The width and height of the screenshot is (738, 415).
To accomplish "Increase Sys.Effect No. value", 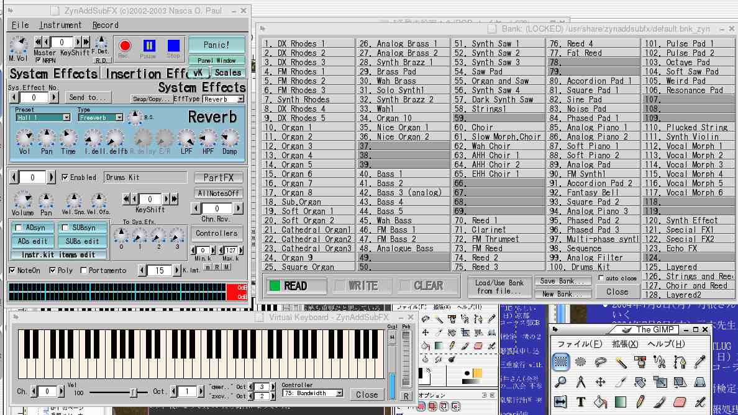I will 53,97.
